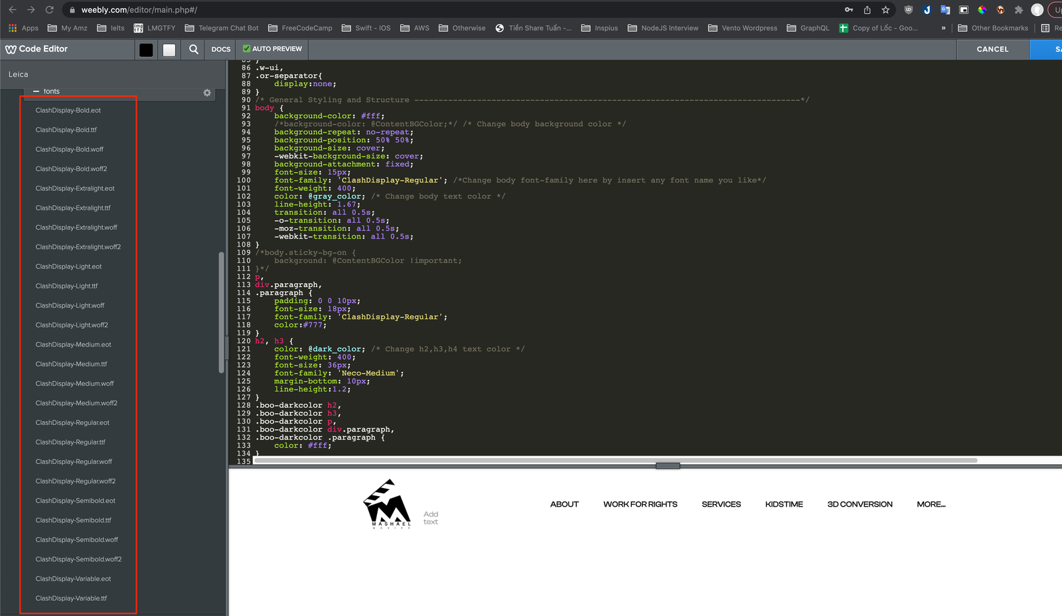The width and height of the screenshot is (1062, 616).
Task: Collapse the fonts folder
Action: [x=37, y=92]
